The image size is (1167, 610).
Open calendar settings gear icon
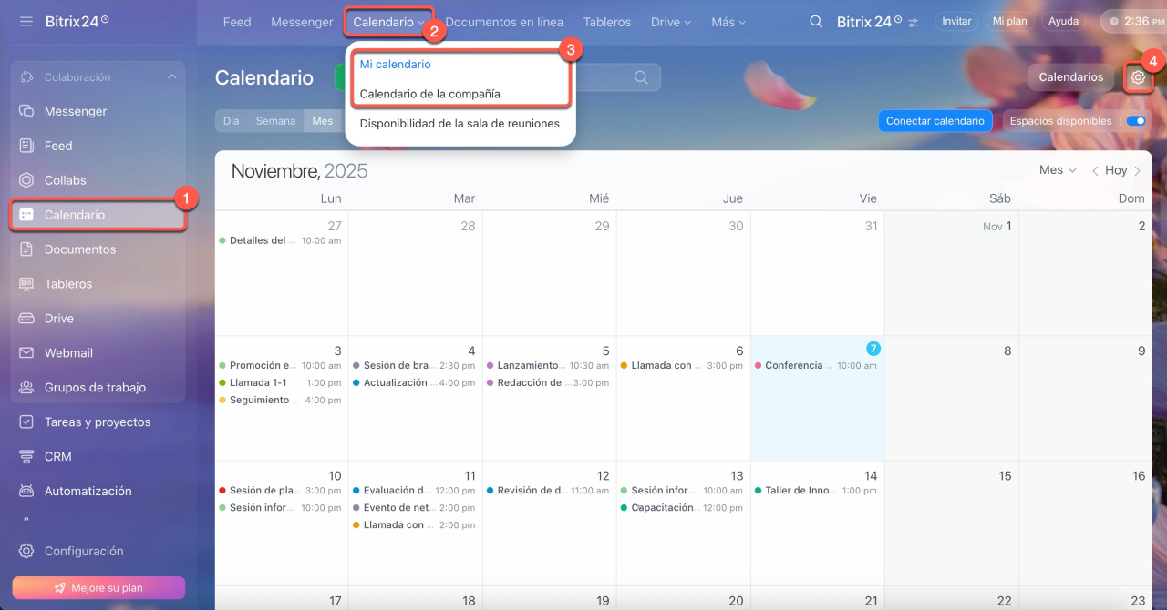tap(1138, 77)
